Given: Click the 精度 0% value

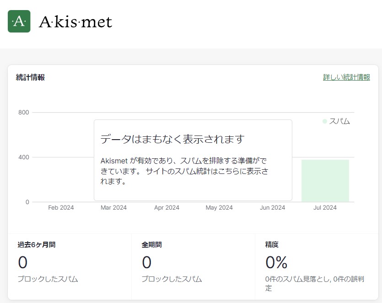Looking at the screenshot, I should coord(276,262).
